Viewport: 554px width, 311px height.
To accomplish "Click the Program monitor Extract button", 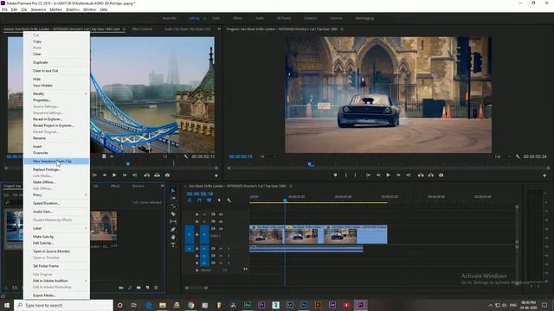I will (431, 175).
